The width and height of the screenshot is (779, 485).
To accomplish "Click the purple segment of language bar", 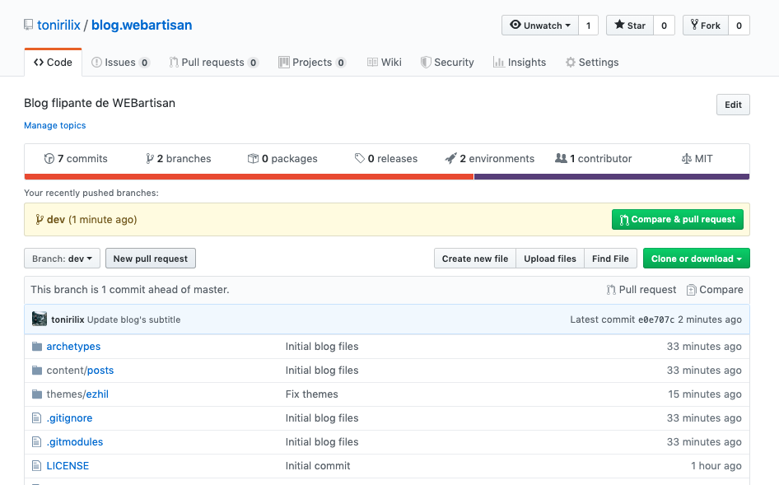I will pyautogui.click(x=612, y=176).
